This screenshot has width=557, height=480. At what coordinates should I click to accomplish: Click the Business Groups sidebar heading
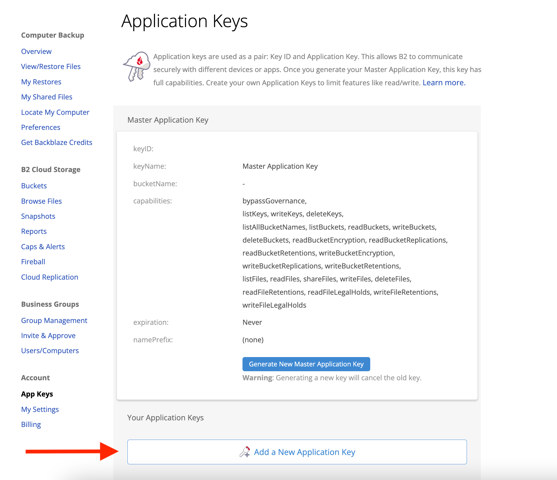click(x=50, y=304)
